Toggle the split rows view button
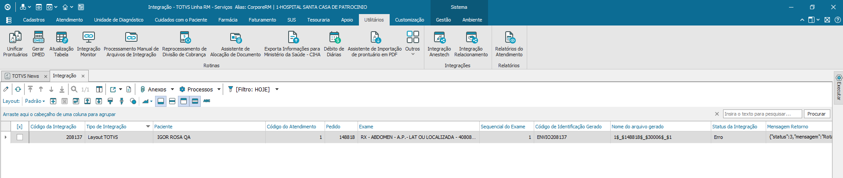843x178 pixels. (x=172, y=101)
